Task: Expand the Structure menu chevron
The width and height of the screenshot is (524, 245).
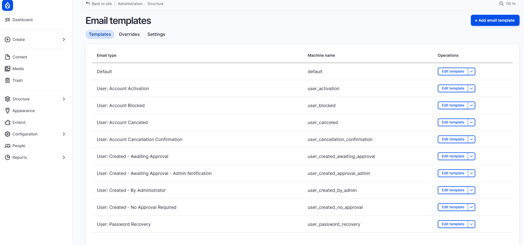Action: (x=64, y=99)
